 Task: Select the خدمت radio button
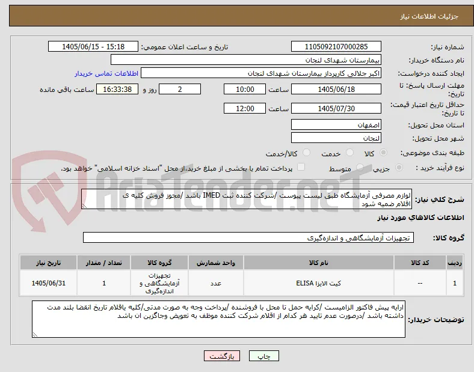coord(349,153)
